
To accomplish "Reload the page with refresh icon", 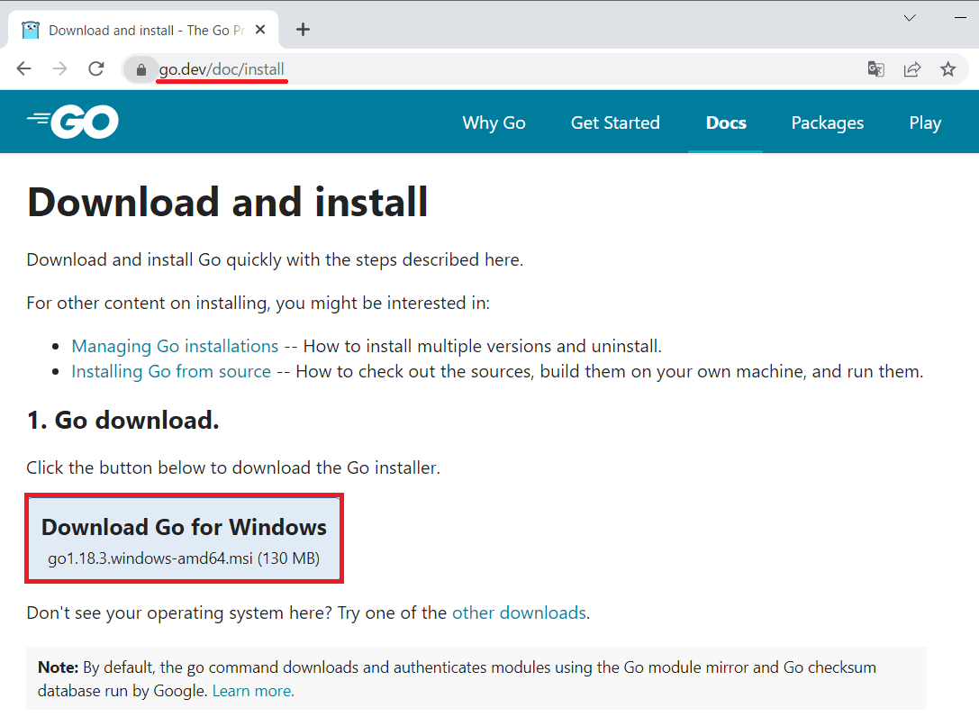I will (x=96, y=68).
